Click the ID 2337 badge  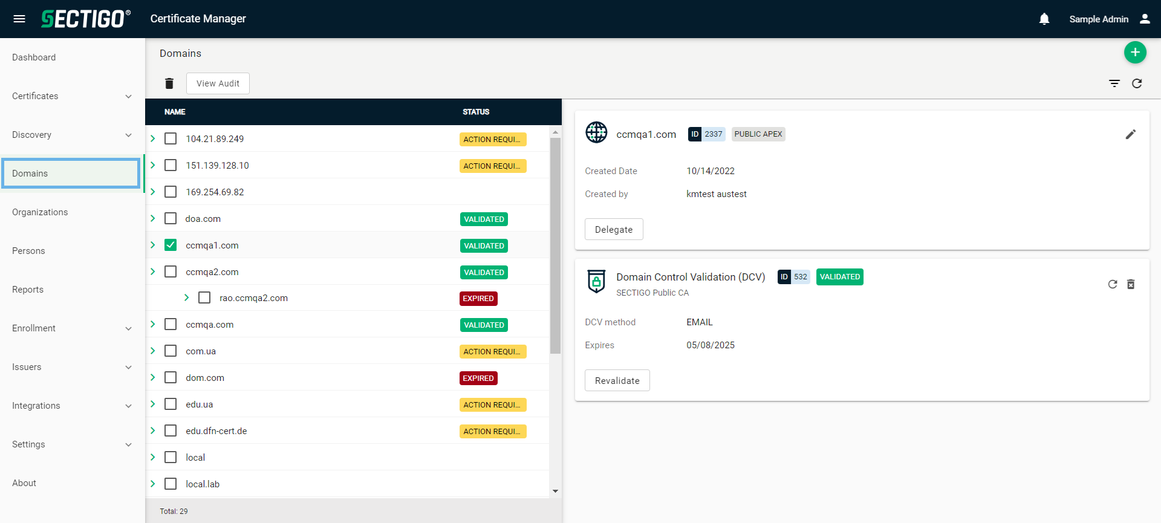pos(706,134)
